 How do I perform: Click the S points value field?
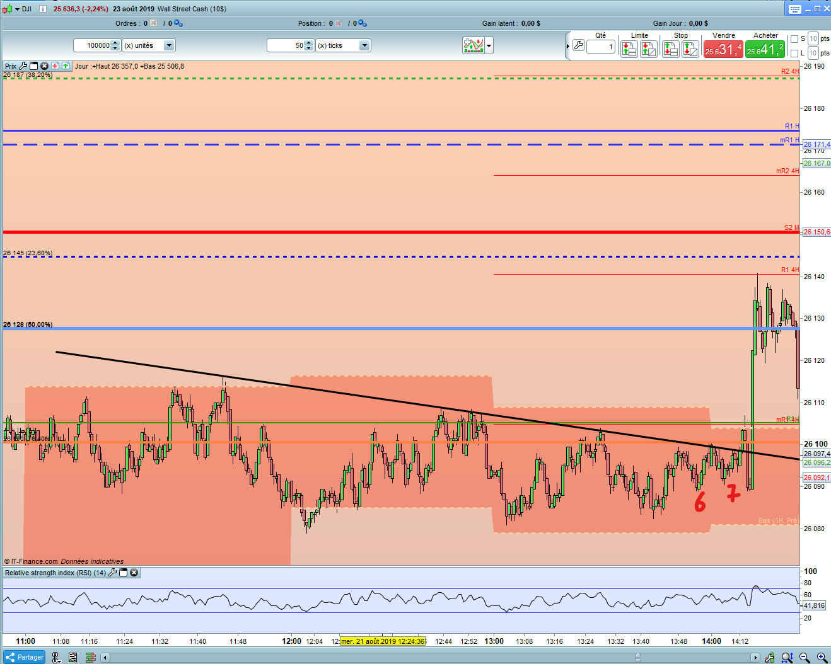click(813, 39)
